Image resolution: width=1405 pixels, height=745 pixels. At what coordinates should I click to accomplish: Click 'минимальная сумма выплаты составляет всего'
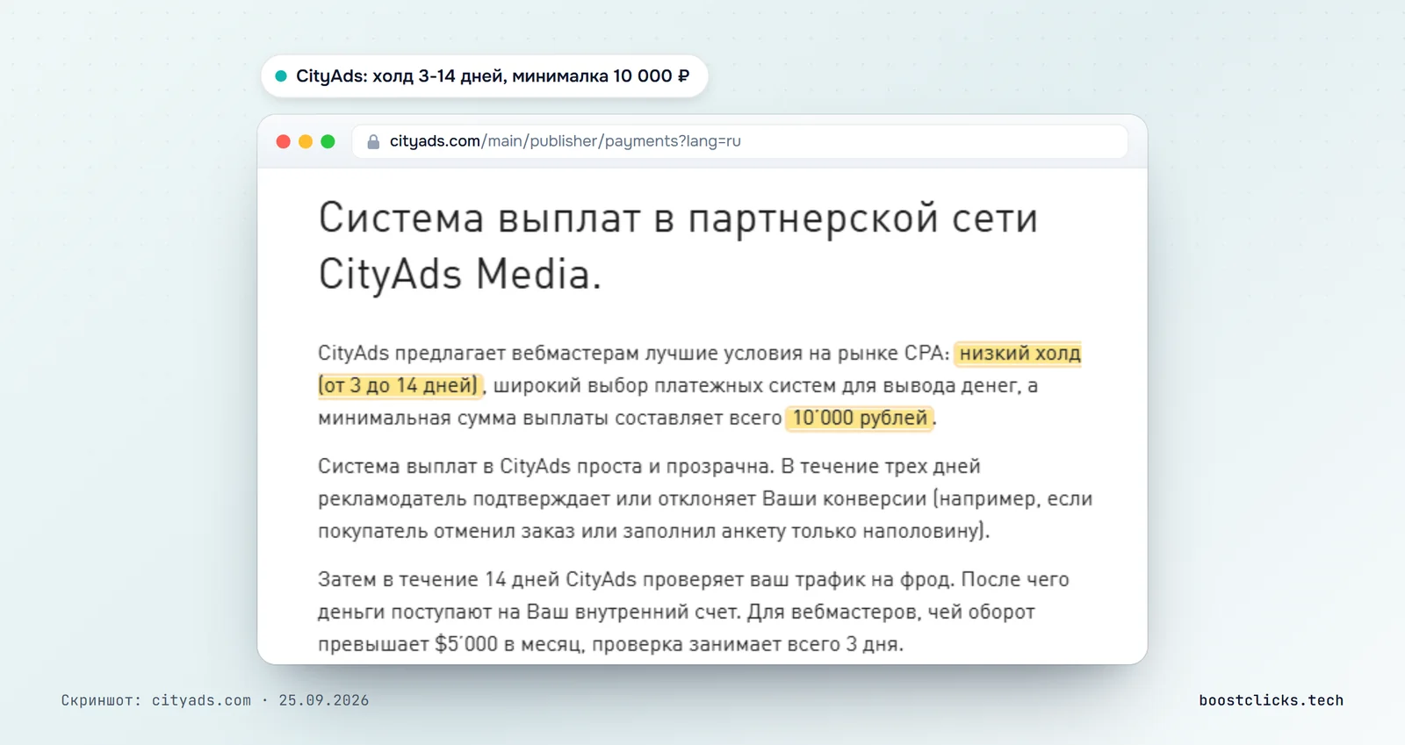coord(550,418)
